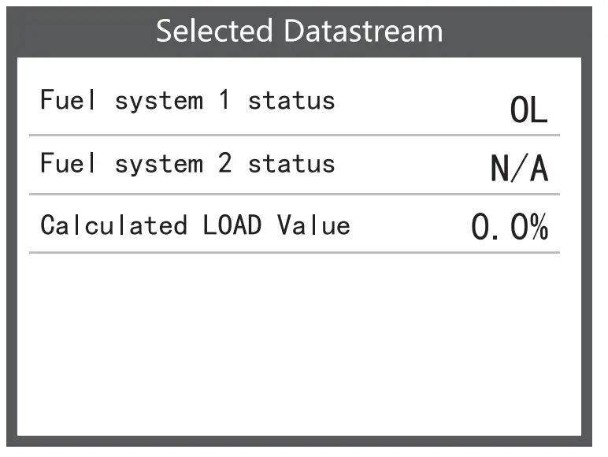Click the Selected Datastream header title
The width and height of the screenshot is (608, 457).
pos(299,32)
